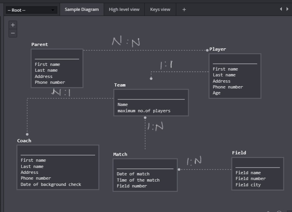Click 'Date of background check' attribute
This screenshot has width=292, height=212.
coord(51,184)
